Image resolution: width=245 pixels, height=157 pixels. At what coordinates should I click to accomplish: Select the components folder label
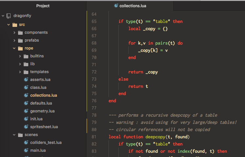pyautogui.click(x=36, y=32)
